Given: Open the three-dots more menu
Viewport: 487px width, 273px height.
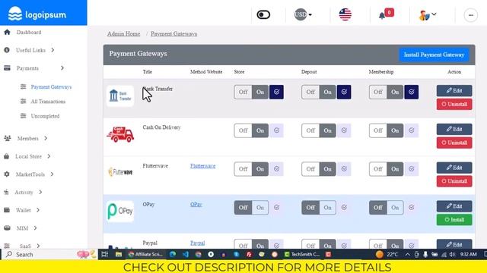Looking at the screenshot, I should (470, 15).
